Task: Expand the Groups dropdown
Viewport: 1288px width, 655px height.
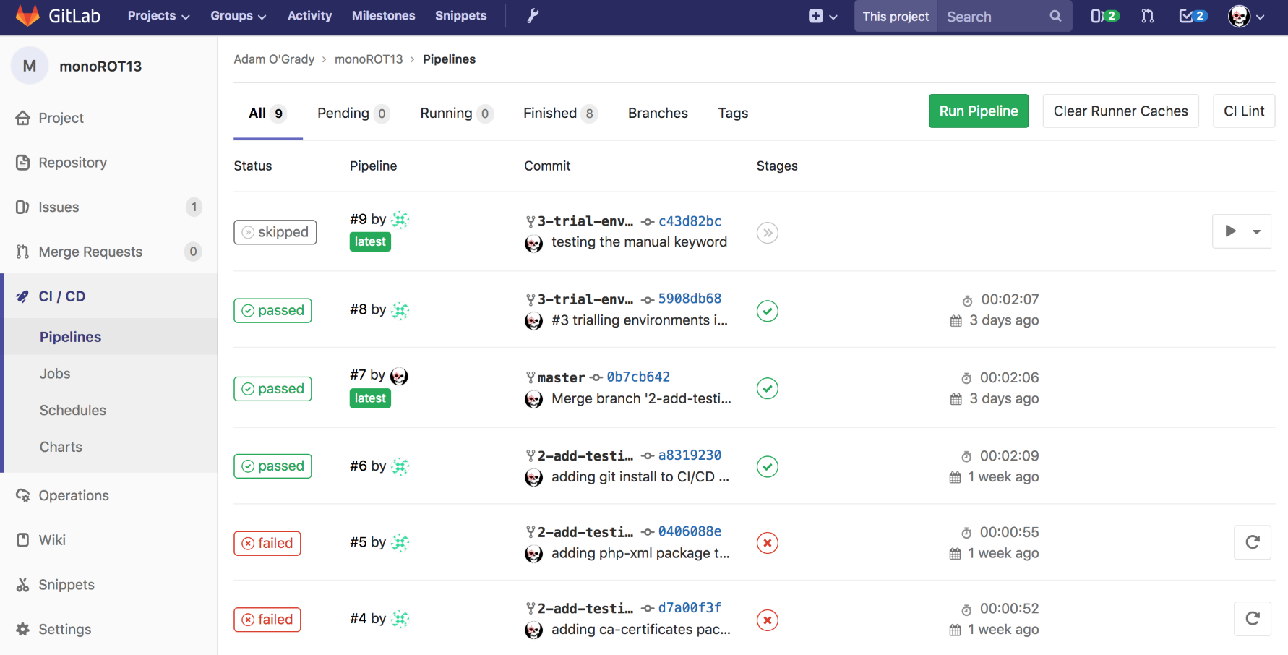Action: coord(238,16)
